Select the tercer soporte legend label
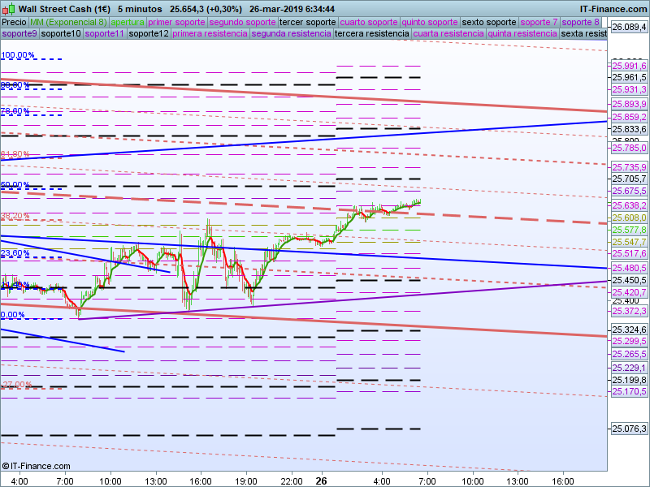This screenshot has height=487, width=650. (308, 22)
